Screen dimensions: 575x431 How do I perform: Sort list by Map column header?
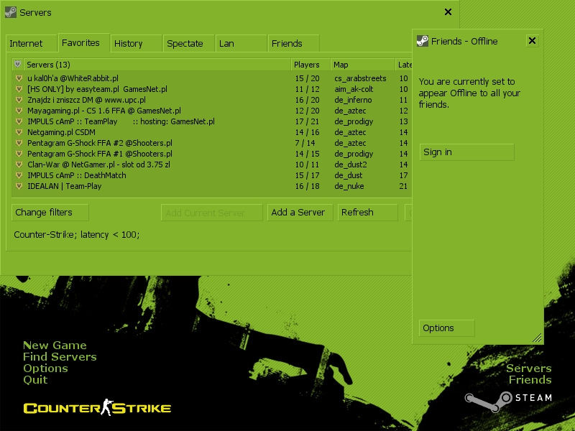click(363, 65)
